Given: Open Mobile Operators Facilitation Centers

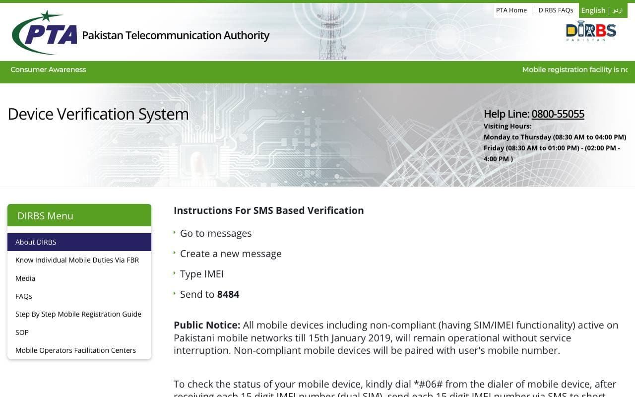Looking at the screenshot, I should (x=79, y=350).
